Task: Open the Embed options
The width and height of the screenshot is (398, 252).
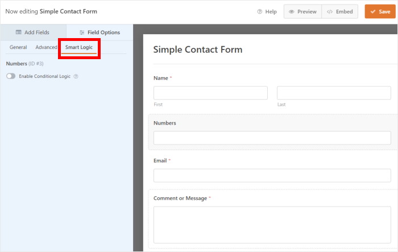Action: [x=340, y=12]
